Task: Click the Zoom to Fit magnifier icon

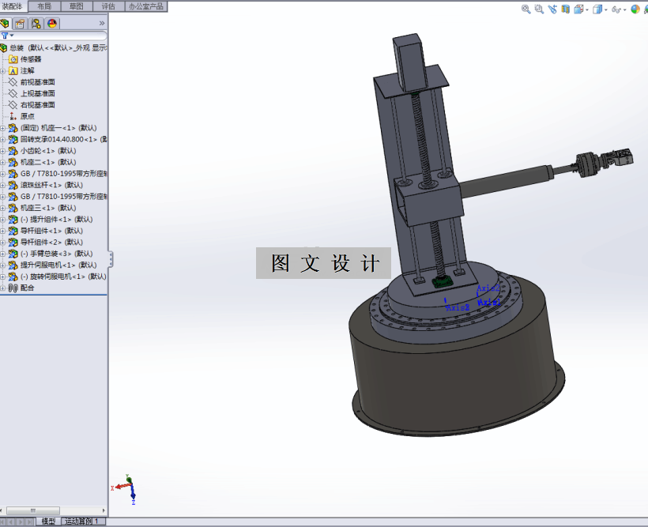Action: click(526, 9)
